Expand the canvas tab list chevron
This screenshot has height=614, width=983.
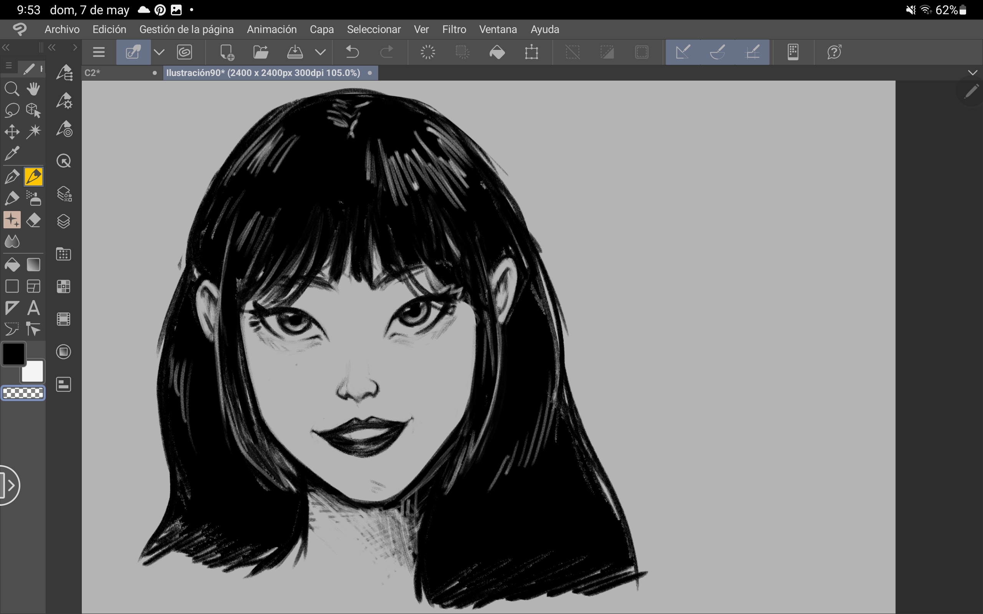pos(972,73)
